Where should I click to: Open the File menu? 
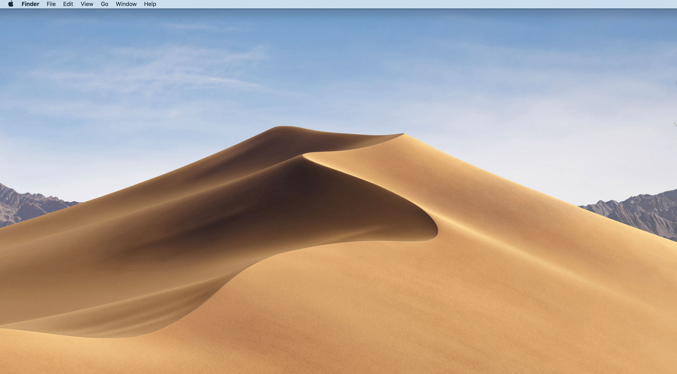[51, 4]
